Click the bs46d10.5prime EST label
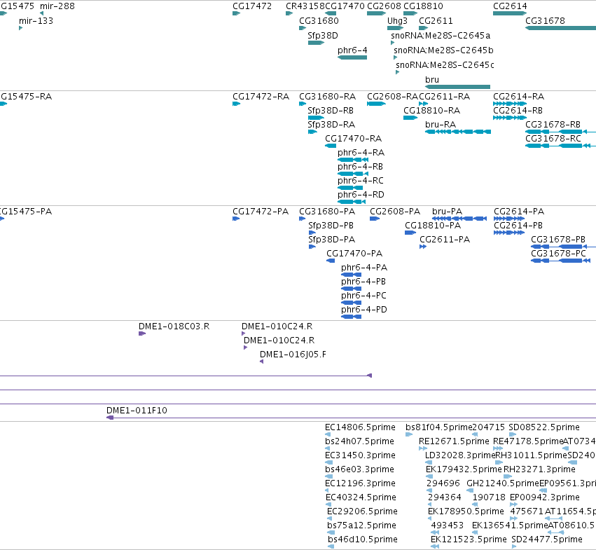 point(362,539)
